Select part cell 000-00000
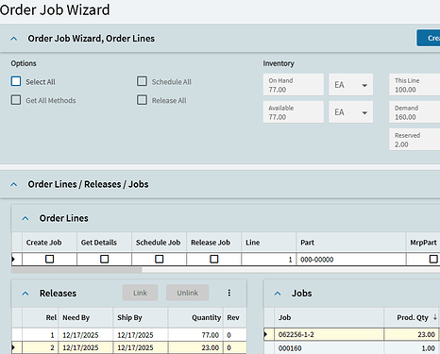Viewport: 440px width, 354px height. [x=351, y=260]
